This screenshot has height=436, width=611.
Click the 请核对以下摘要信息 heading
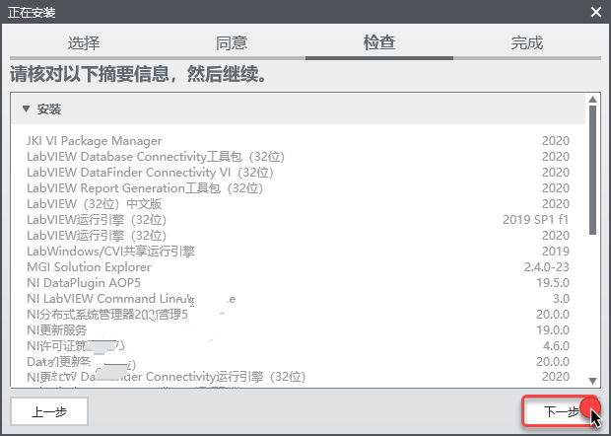tap(138, 74)
